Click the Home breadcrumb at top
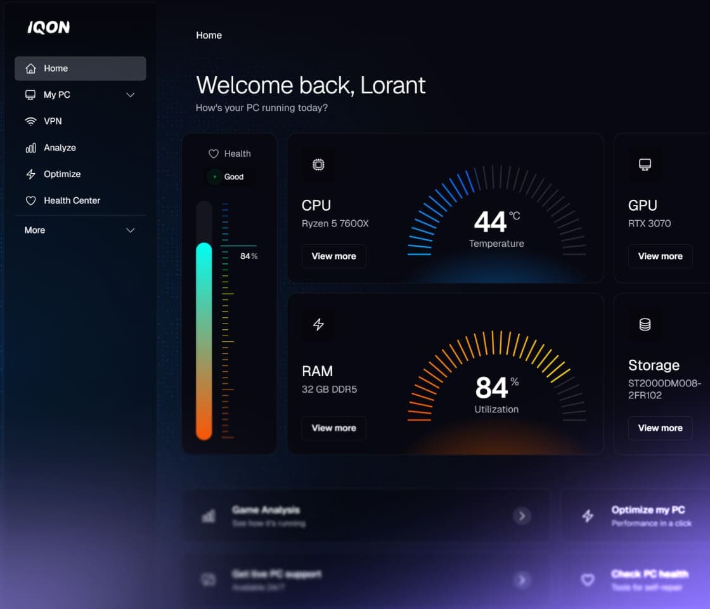Viewport: 710px width, 609px height. (209, 35)
